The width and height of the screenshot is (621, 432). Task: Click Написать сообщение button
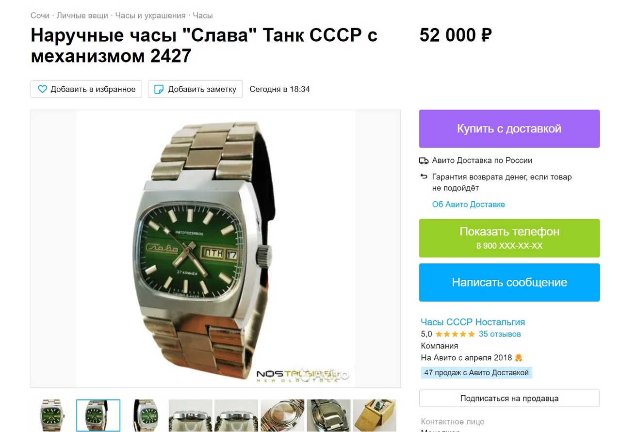click(x=509, y=282)
